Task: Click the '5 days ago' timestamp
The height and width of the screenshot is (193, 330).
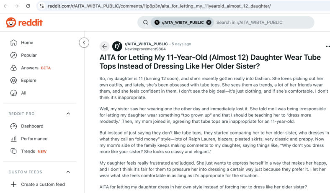Action: tap(181, 44)
